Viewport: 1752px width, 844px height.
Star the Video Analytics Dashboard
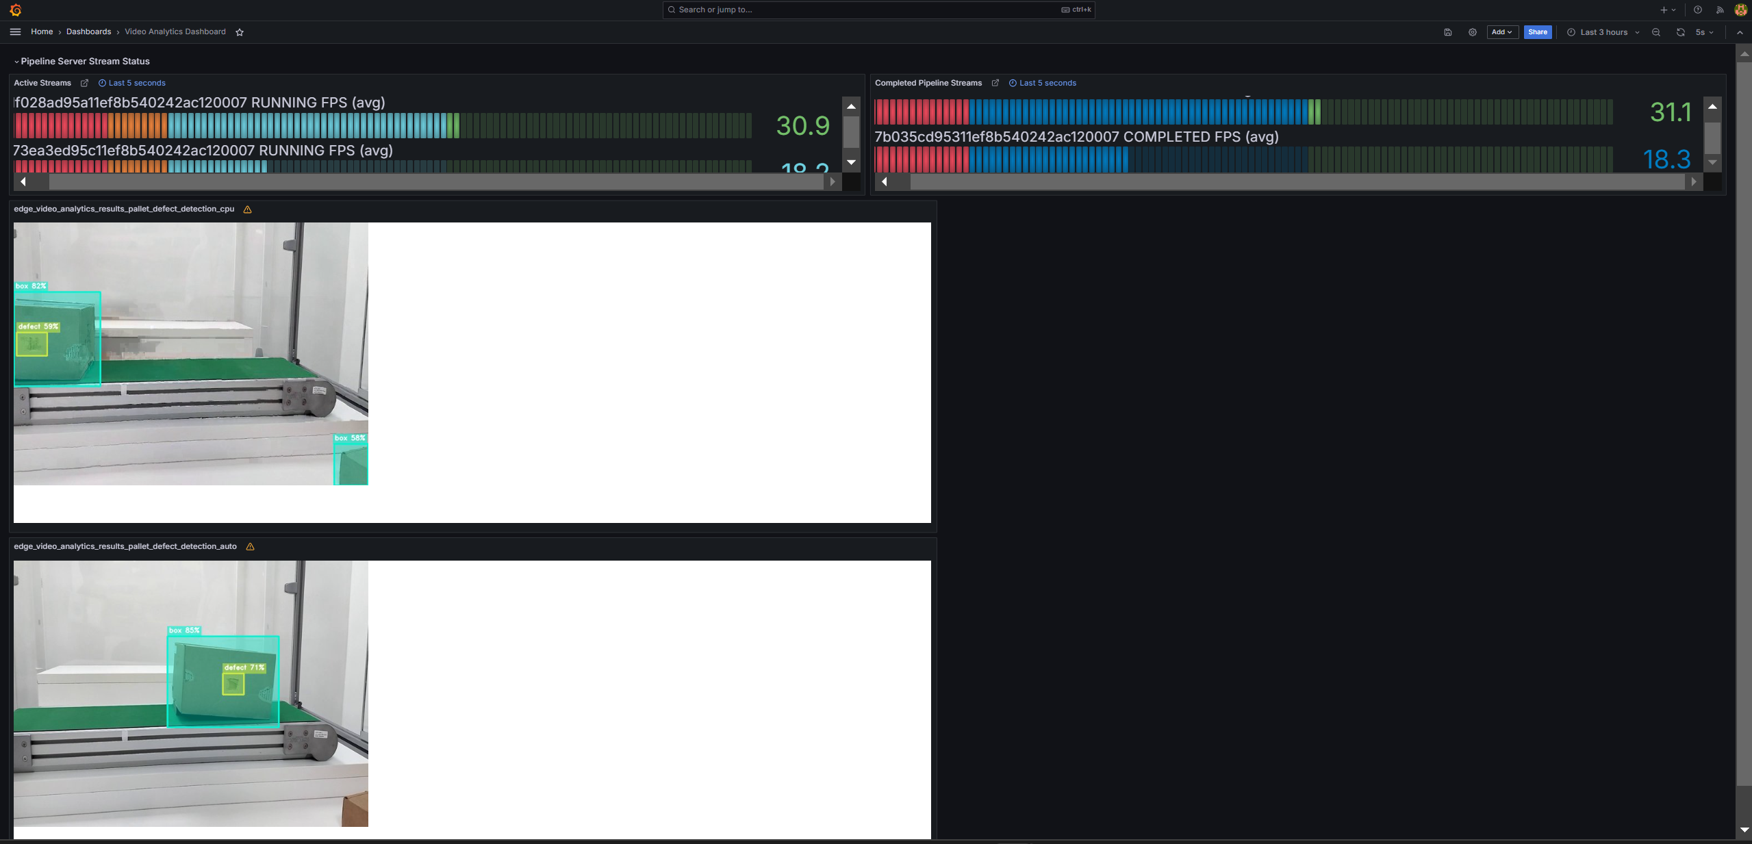tap(240, 32)
